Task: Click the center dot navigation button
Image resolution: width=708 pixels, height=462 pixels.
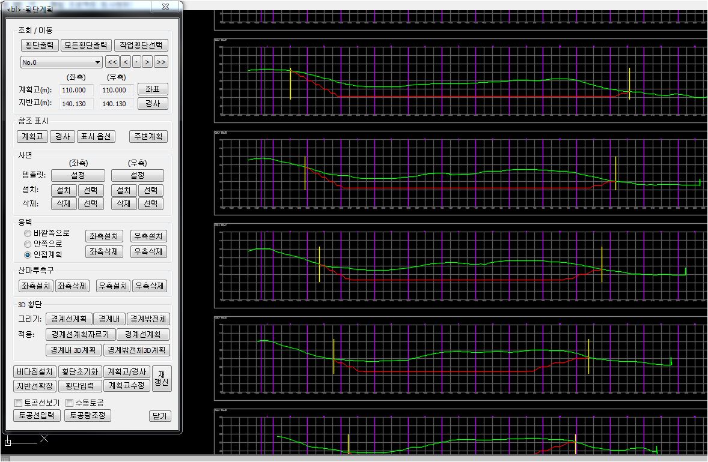Action: pos(136,62)
